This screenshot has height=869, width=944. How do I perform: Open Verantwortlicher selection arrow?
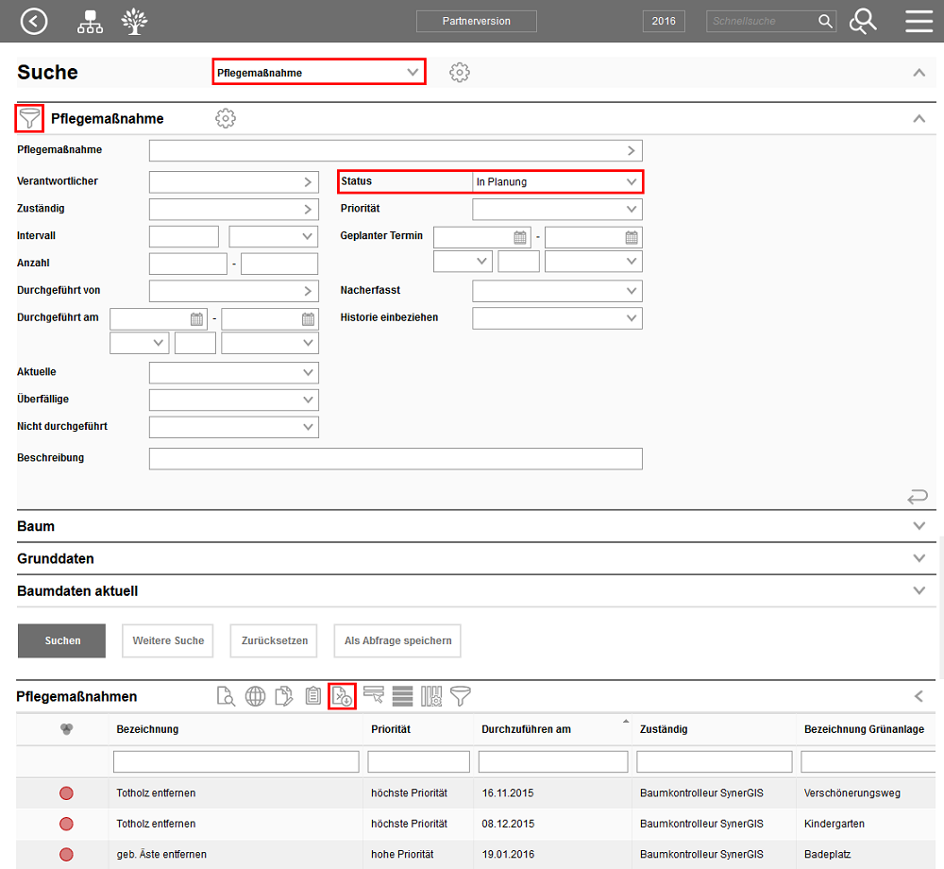[308, 182]
